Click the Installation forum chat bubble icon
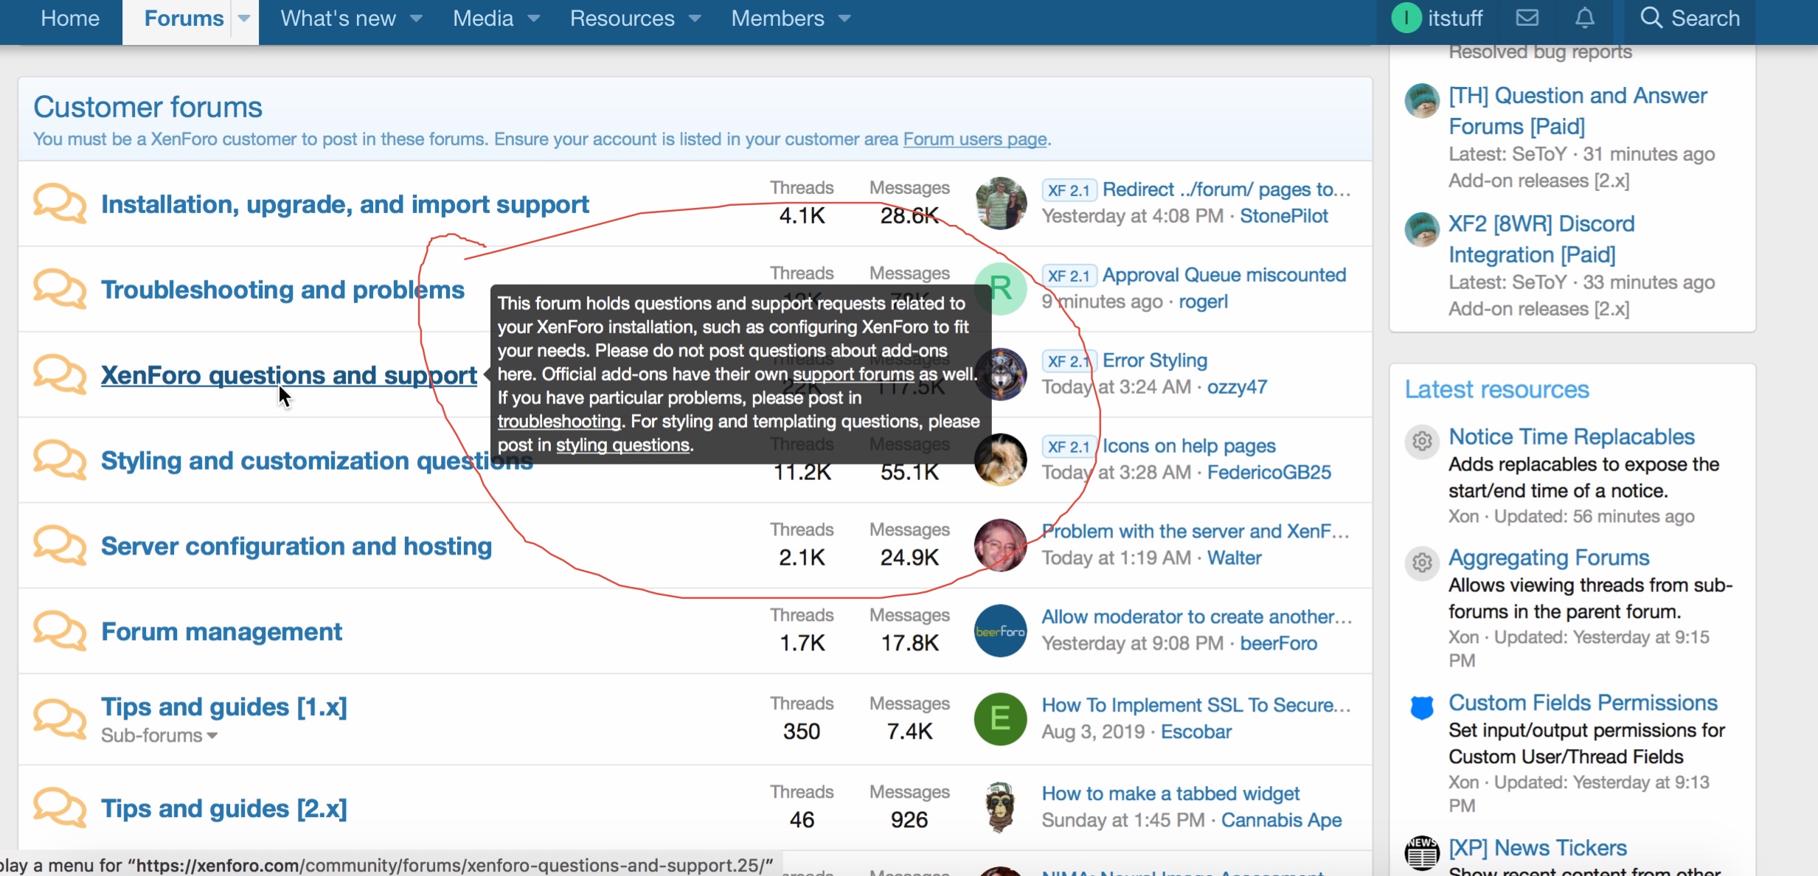Screen dimensions: 1818x876 (x=60, y=204)
